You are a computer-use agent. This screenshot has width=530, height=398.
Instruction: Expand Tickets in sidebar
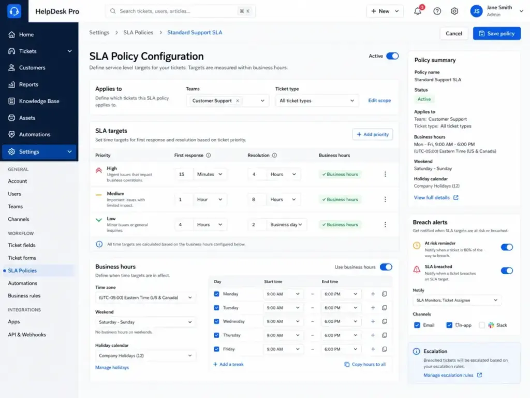[39, 51]
